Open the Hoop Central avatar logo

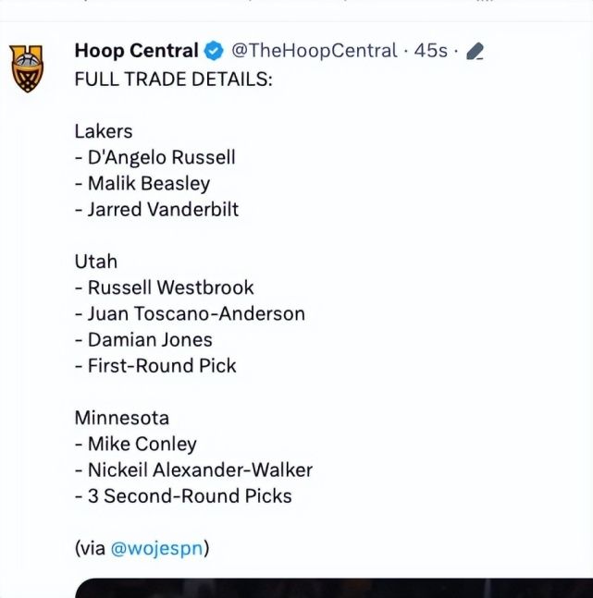coord(26,68)
